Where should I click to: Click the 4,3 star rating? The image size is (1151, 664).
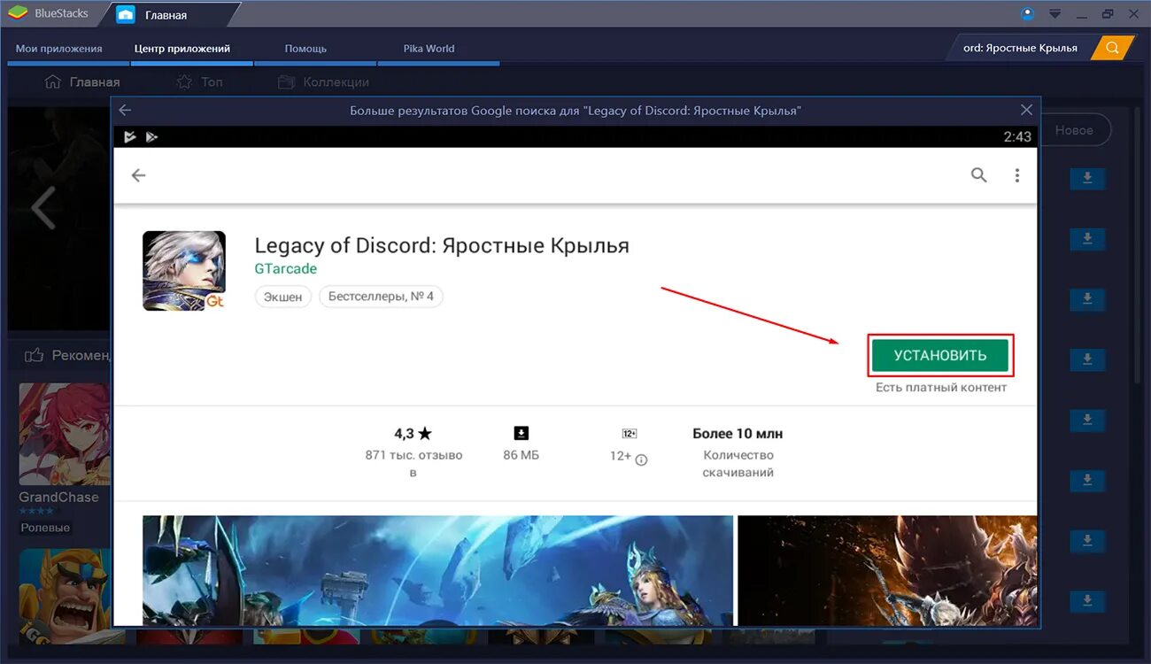click(413, 434)
